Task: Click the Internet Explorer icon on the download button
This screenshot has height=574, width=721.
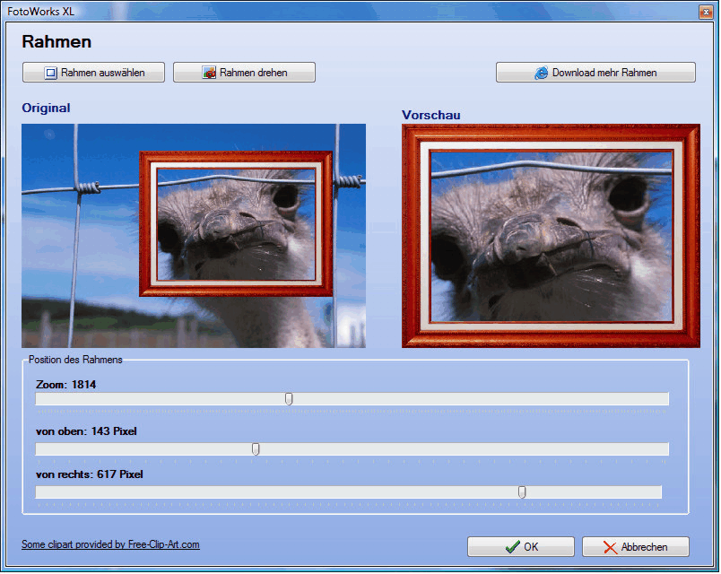Action: click(542, 73)
